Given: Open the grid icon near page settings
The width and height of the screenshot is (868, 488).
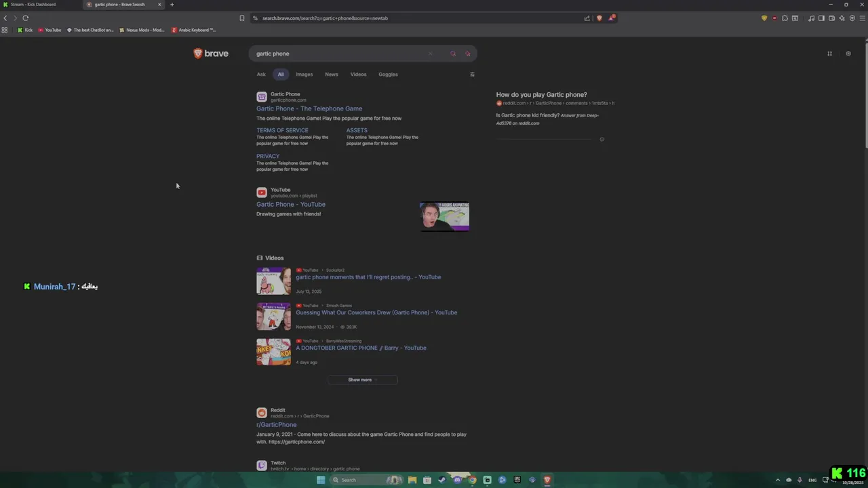Looking at the screenshot, I should (x=829, y=54).
